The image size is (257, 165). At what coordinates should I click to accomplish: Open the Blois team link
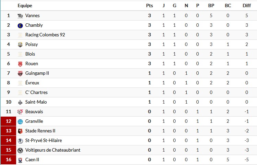30,54
